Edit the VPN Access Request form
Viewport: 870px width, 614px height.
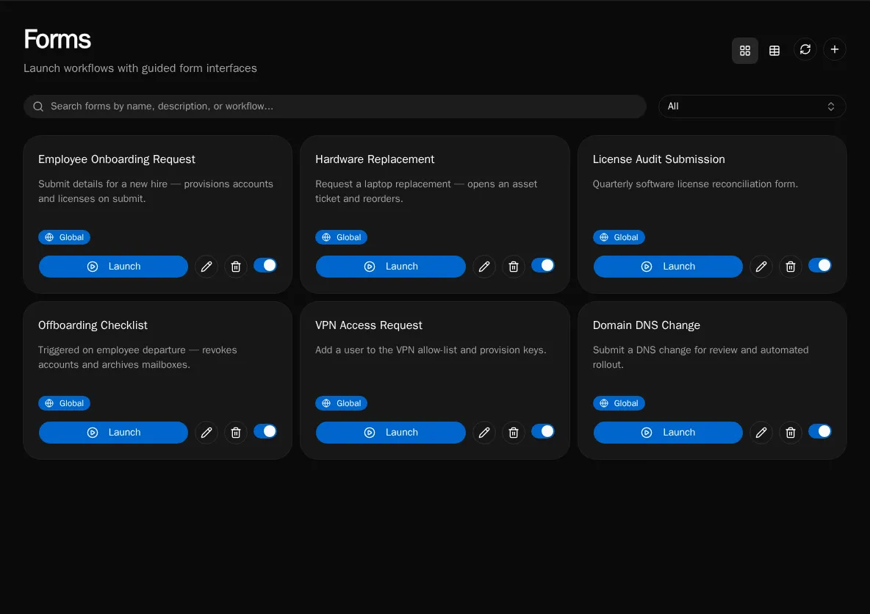click(x=483, y=433)
